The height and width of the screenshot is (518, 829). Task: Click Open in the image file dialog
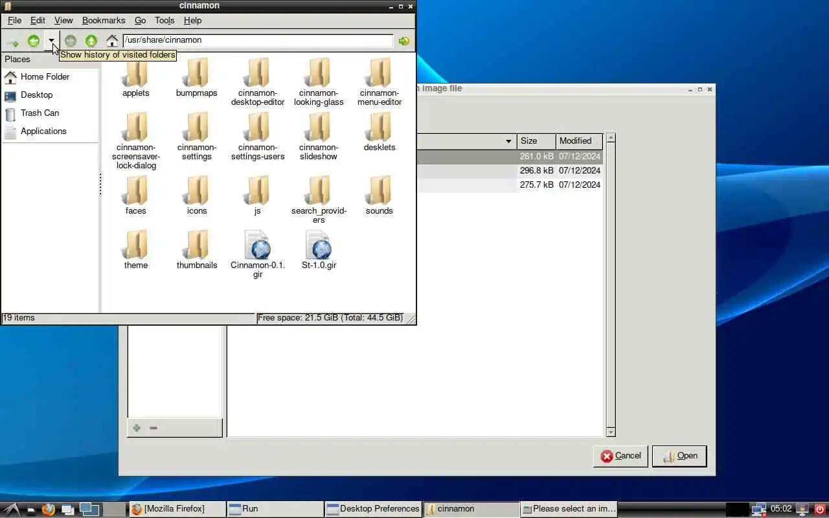(x=679, y=456)
